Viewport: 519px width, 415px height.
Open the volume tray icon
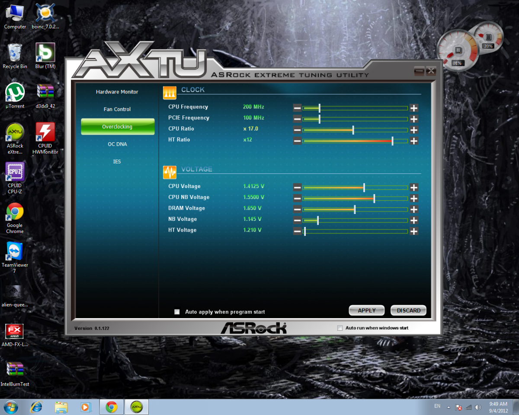pyautogui.click(x=478, y=407)
